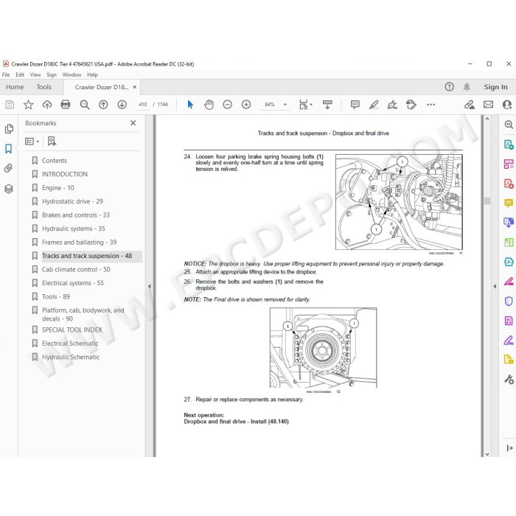This screenshot has height=516, width=516.
Task: Share a link to this file
Action: (470, 105)
